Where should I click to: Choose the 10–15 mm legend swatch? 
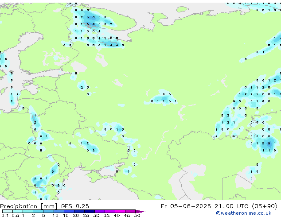click(59, 211)
